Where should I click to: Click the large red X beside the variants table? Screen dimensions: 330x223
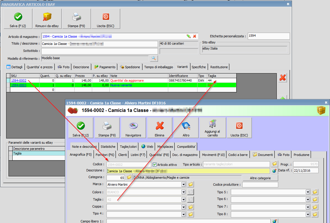(283, 78)
